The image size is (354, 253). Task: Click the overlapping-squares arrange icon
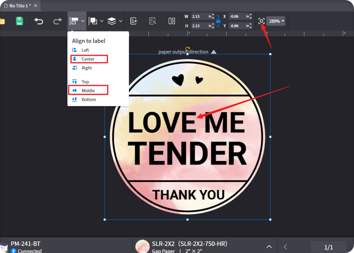pos(93,21)
